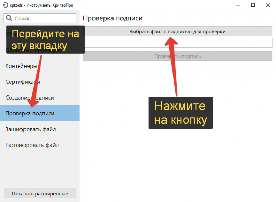
Task: Click the Проверить подпись button
Action: click(x=178, y=56)
